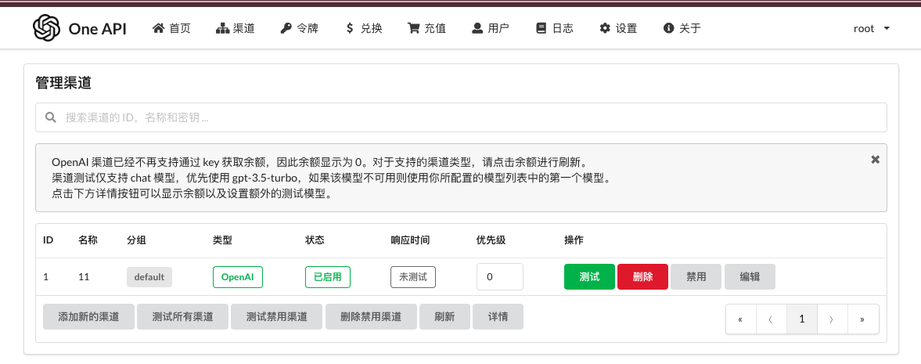The image size is (921, 364).
Task: Click the One API logo icon
Action: coord(47,29)
